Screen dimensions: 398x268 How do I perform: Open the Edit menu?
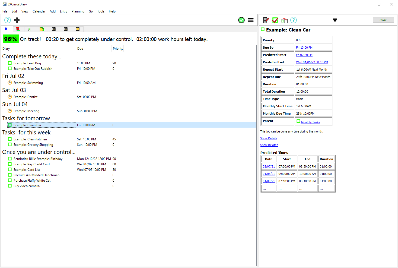[x=14, y=11]
